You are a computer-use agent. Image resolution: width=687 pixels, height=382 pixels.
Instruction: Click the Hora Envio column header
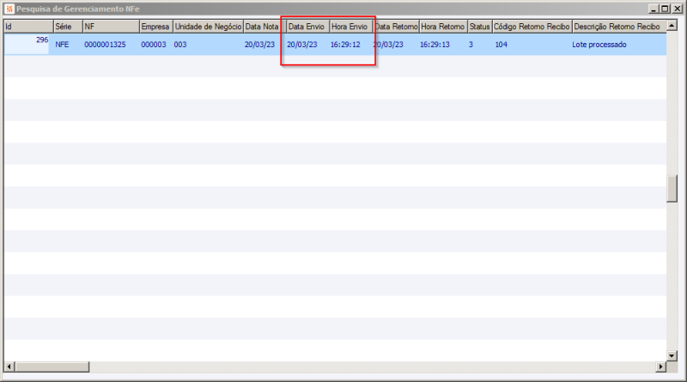click(x=351, y=27)
